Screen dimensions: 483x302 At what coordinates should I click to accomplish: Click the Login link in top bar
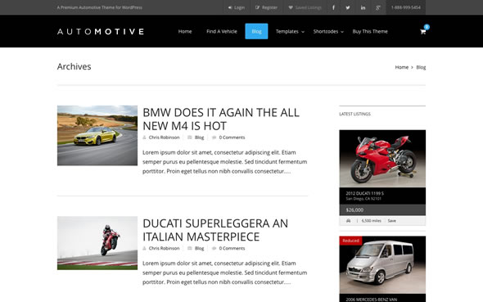[237, 7]
